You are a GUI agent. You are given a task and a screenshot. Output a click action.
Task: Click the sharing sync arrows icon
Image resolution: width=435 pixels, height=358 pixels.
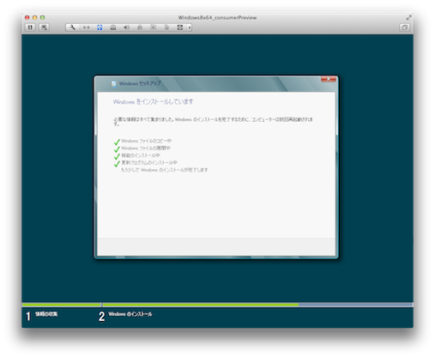point(180,27)
